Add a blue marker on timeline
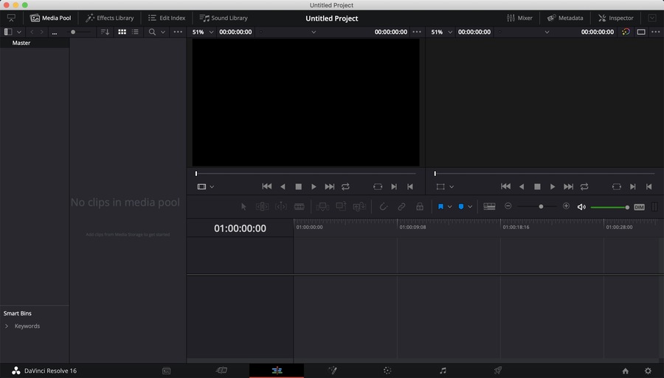The height and width of the screenshot is (378, 664). [461, 207]
